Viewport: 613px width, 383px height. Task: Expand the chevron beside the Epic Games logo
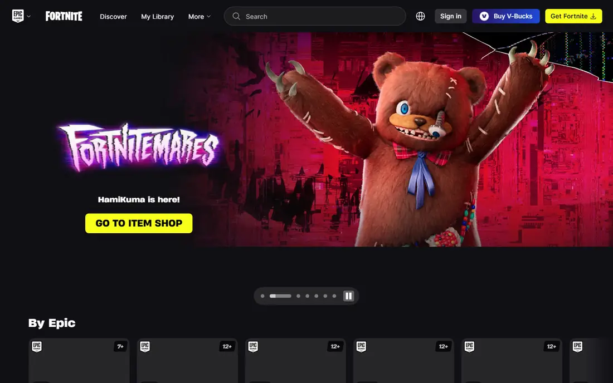[28, 16]
